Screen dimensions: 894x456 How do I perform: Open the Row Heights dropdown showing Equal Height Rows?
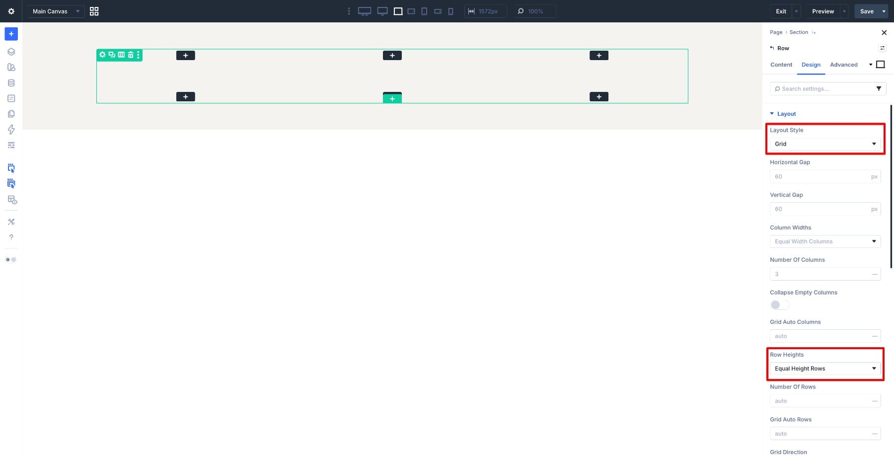(x=824, y=368)
